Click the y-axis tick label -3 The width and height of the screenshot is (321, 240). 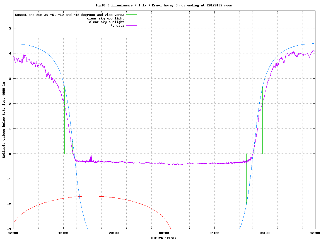[9, 229]
